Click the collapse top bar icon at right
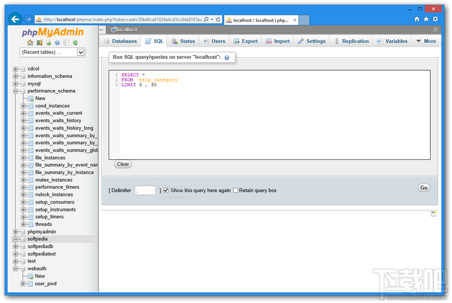 pyautogui.click(x=435, y=29)
